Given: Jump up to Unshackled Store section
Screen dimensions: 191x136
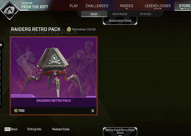Looking at the screenshot, I should (120, 21).
